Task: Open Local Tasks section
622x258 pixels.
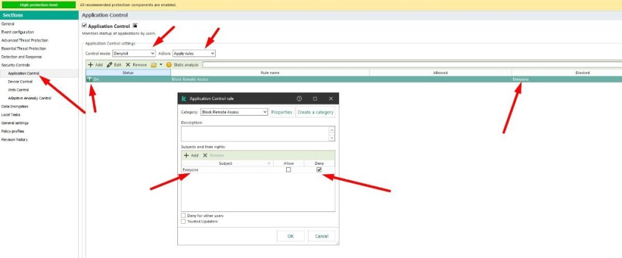Action: 11,115
